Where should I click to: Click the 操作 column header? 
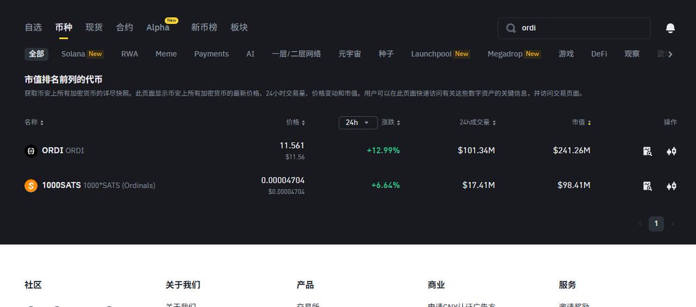(x=670, y=122)
